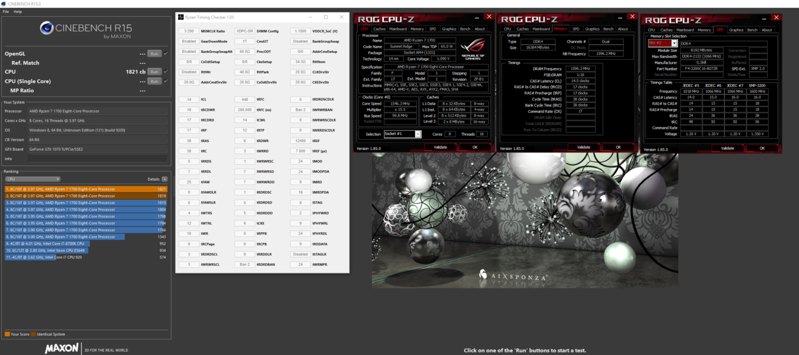Maximize the Ryzen Timing Checker window
The width and height of the screenshot is (799, 355).
tap(326, 17)
